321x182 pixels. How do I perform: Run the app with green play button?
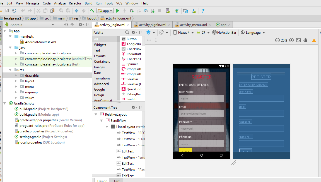(x=118, y=11)
